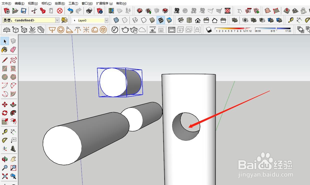Click the V-Ray asset editor icon
This screenshot has width=310, height=185.
tap(114, 30)
